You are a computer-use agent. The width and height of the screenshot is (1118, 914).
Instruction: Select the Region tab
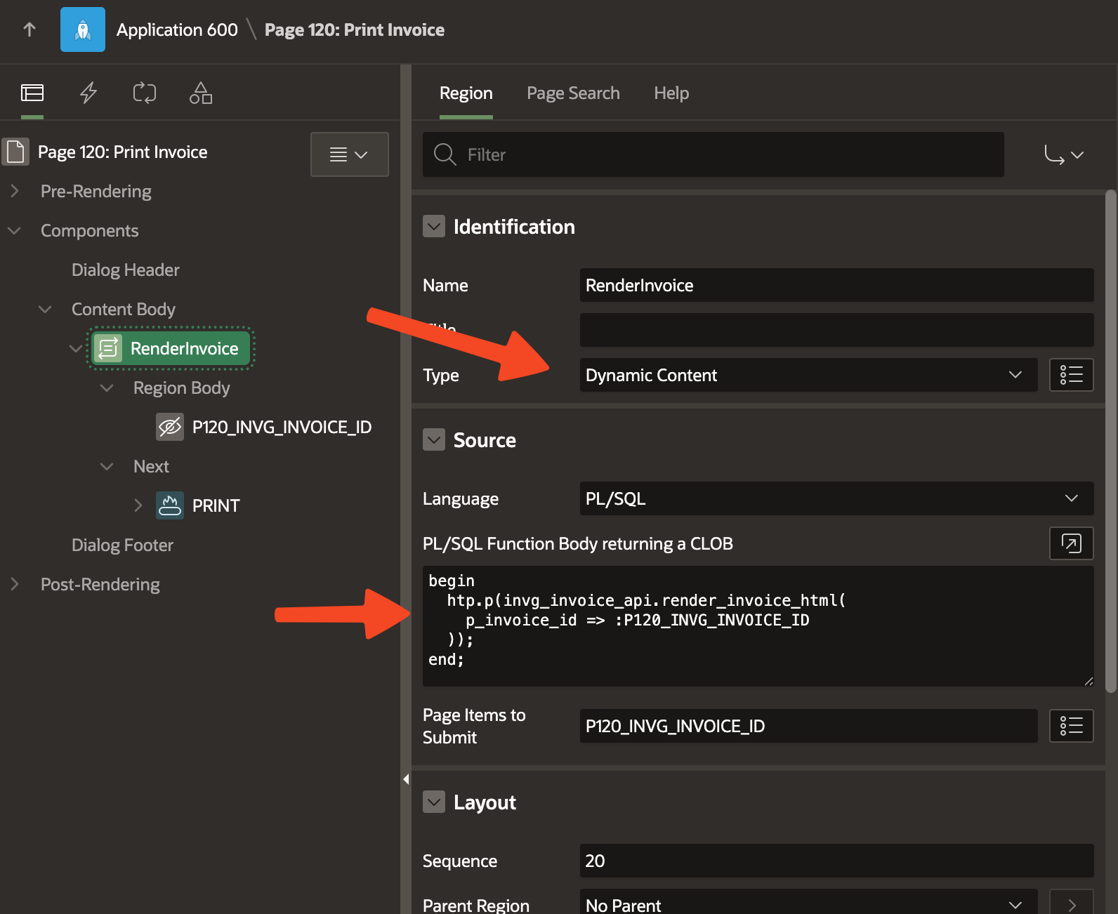466,93
